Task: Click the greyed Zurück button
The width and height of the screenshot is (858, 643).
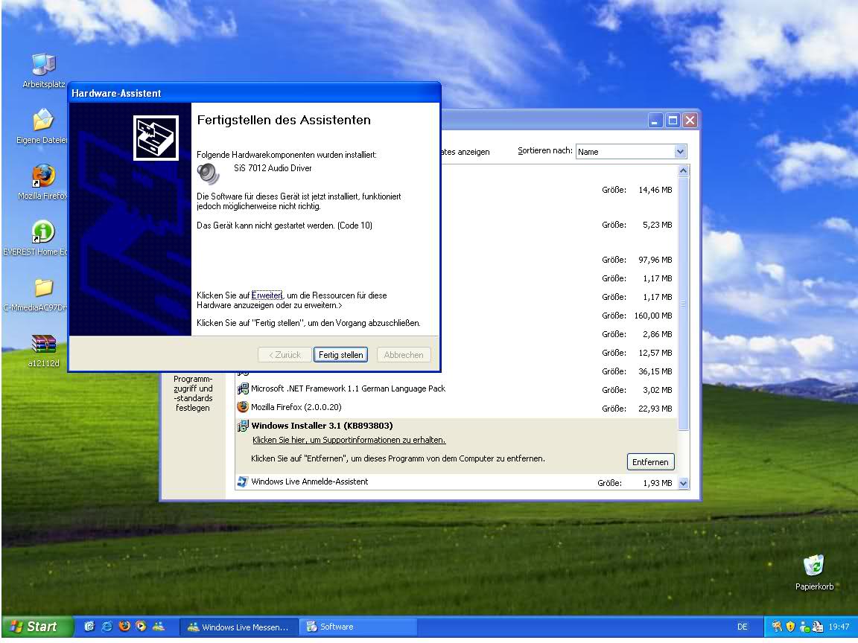Action: tap(285, 355)
